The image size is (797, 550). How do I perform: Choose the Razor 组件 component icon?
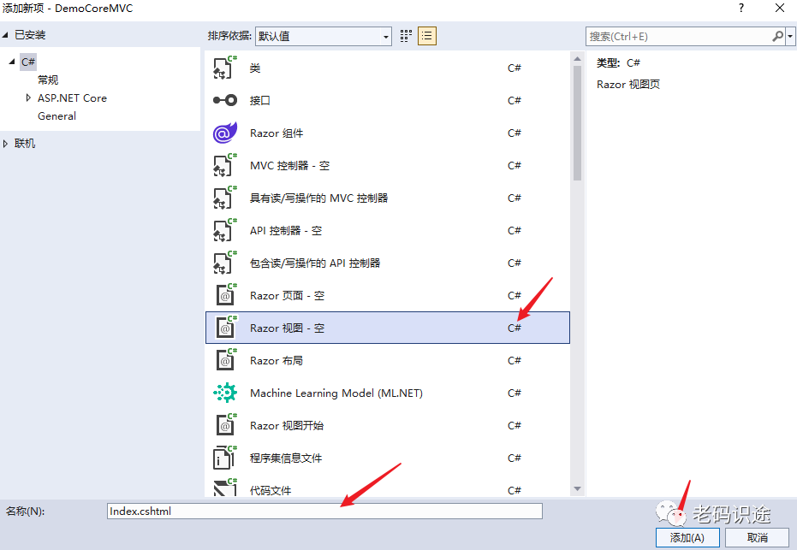pyautogui.click(x=224, y=133)
